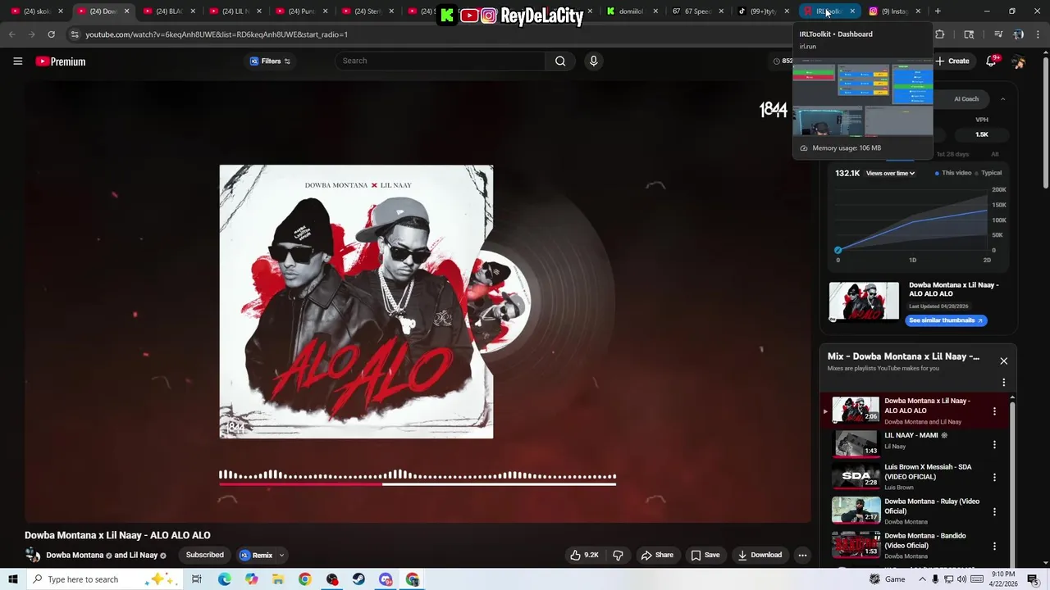The image size is (1050, 590).
Task: Reload the page in the browser
Action: (51, 34)
